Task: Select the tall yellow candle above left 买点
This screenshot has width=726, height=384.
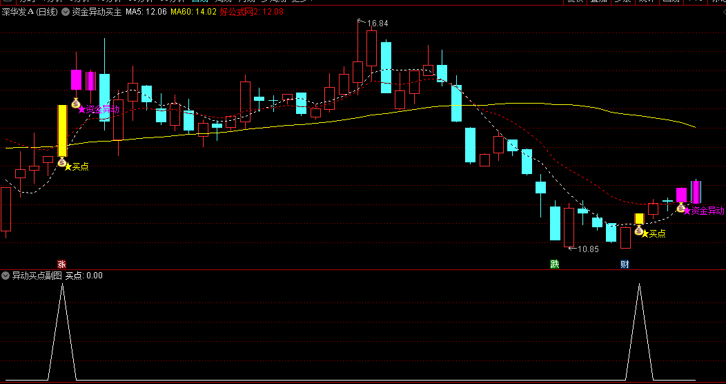Action: [x=62, y=131]
